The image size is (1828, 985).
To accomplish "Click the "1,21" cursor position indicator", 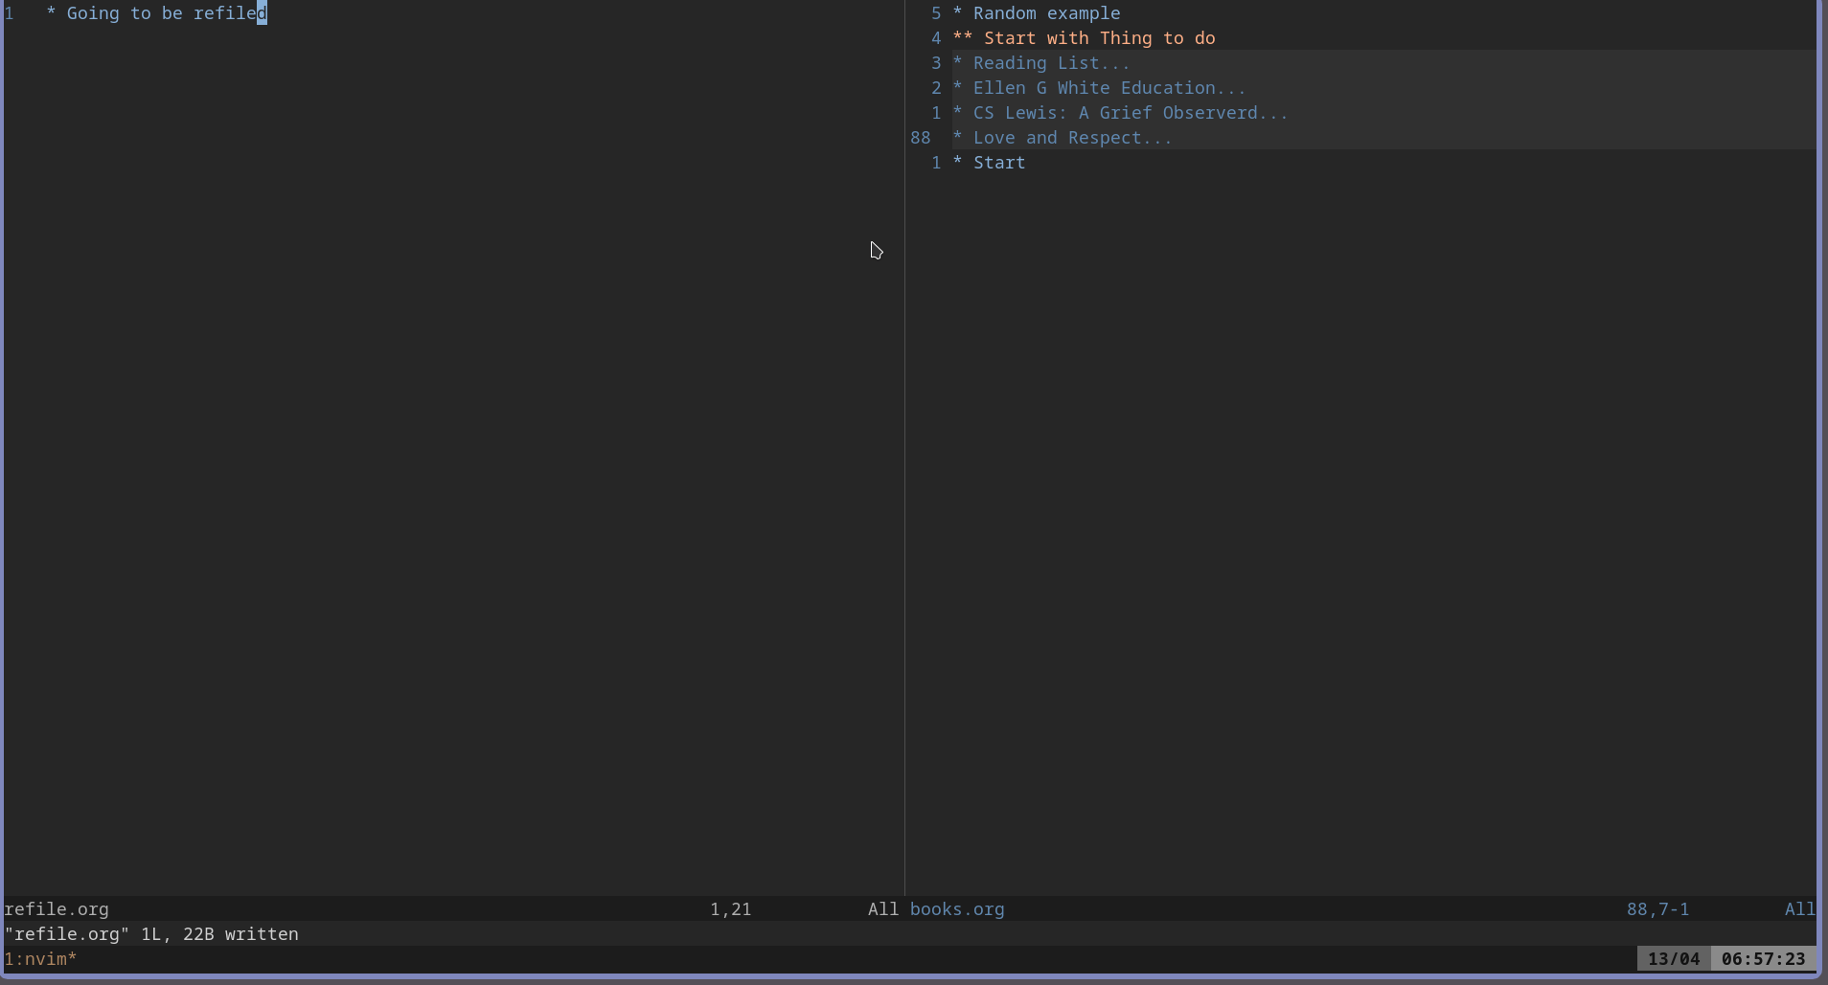I will [729, 909].
